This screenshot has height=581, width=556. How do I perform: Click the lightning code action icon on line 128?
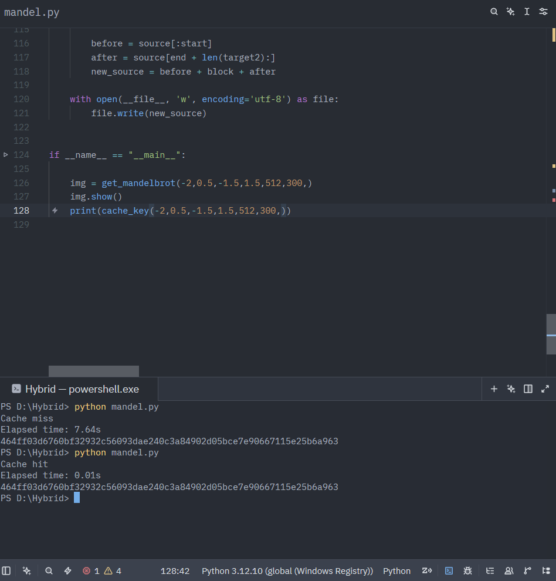pos(55,211)
